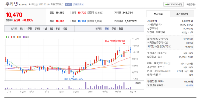Image resolution: width=200 pixels, height=98 pixels.
Task: Click the 거래량 value 343,794
Action: tap(128, 13)
